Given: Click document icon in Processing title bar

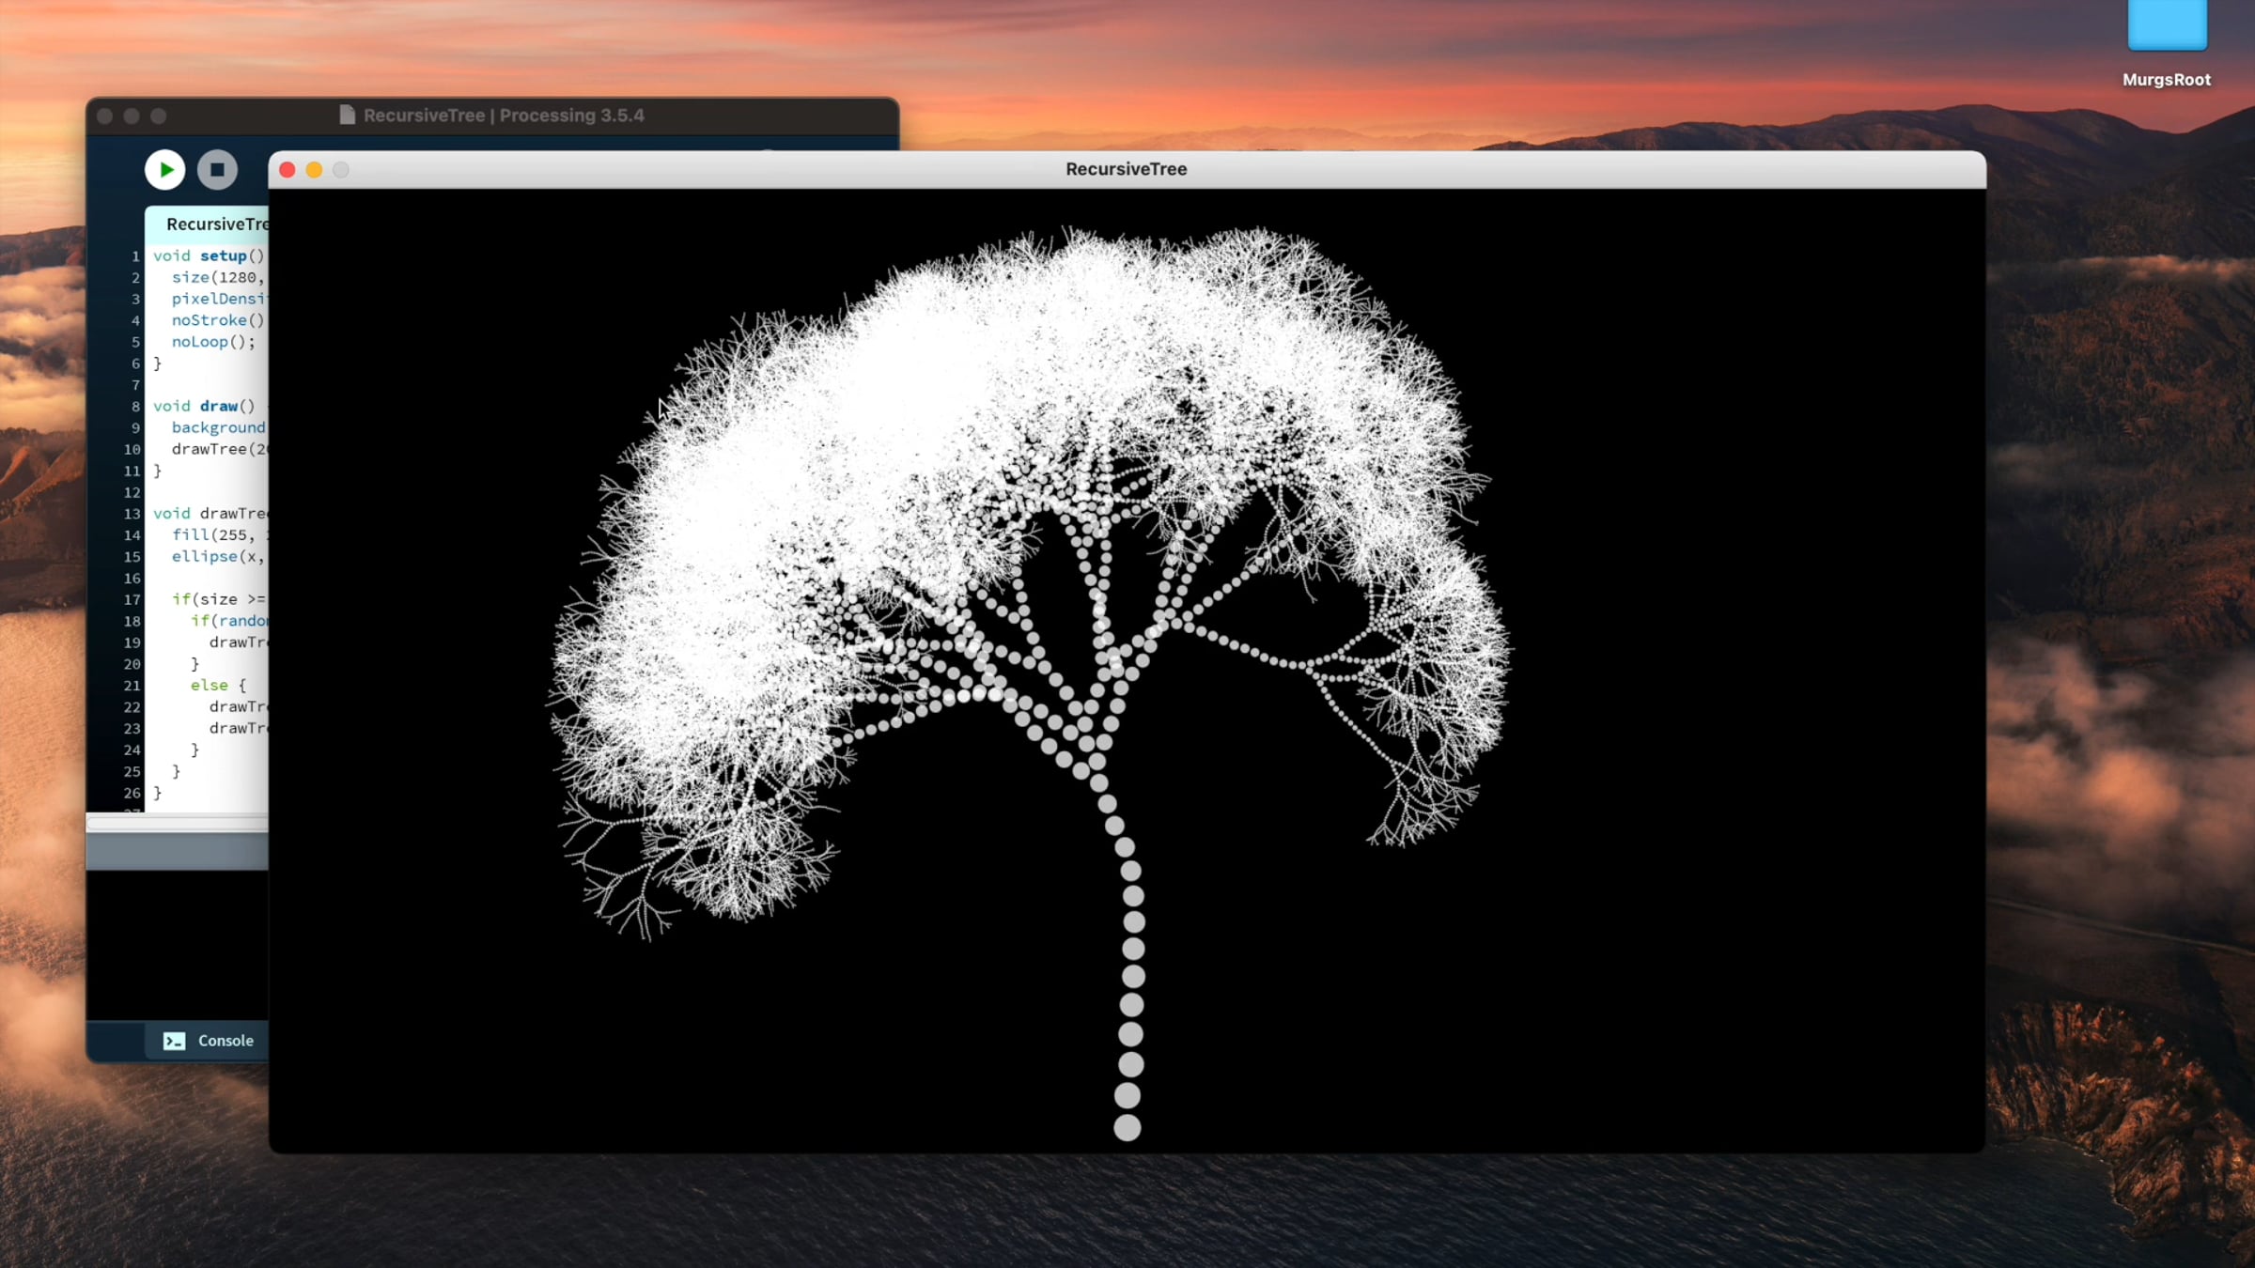Looking at the screenshot, I should coord(347,116).
